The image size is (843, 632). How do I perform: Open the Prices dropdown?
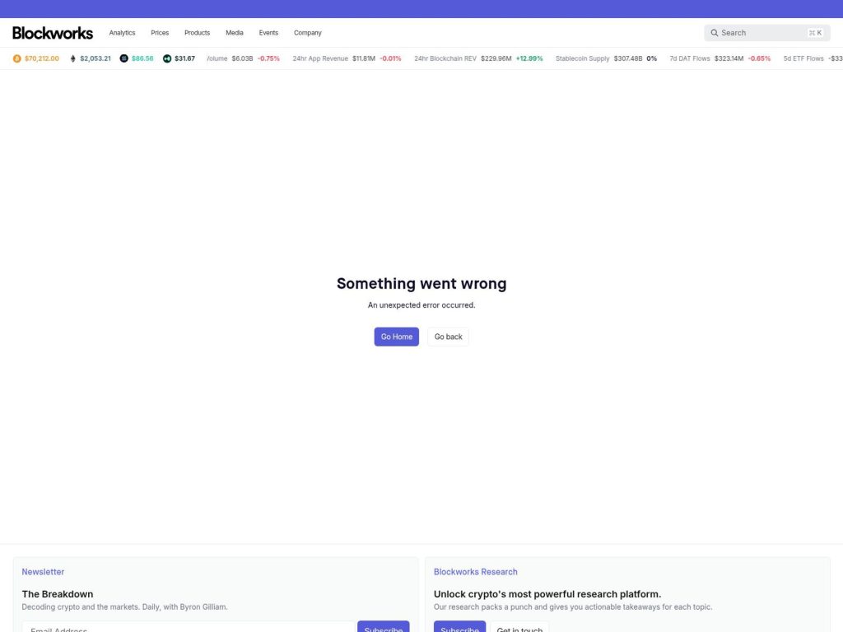click(160, 32)
